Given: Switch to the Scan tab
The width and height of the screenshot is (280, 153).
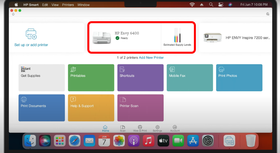Looking at the screenshot, I should tap(123, 129).
